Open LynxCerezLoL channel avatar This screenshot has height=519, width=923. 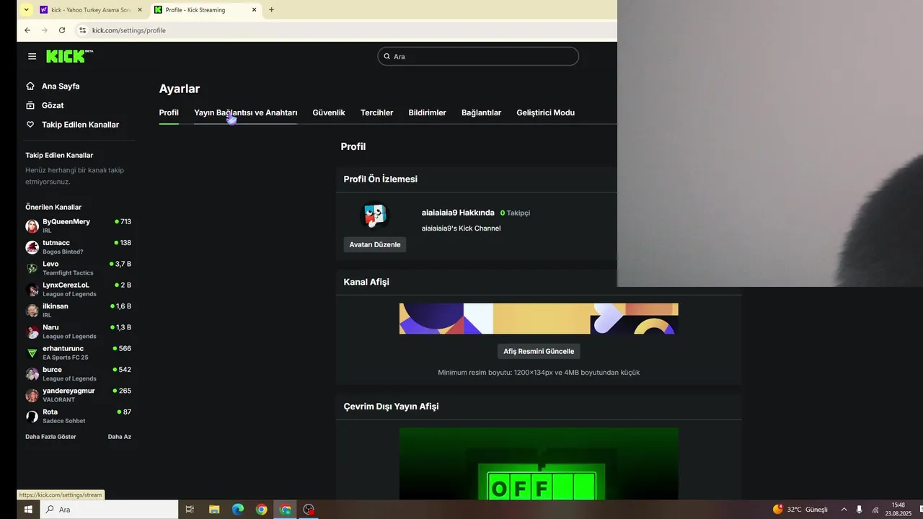pos(32,290)
